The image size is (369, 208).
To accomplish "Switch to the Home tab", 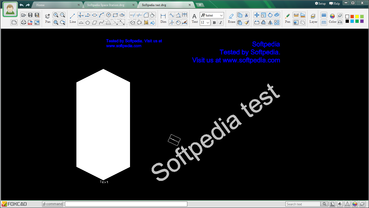I will [x=40, y=5].
